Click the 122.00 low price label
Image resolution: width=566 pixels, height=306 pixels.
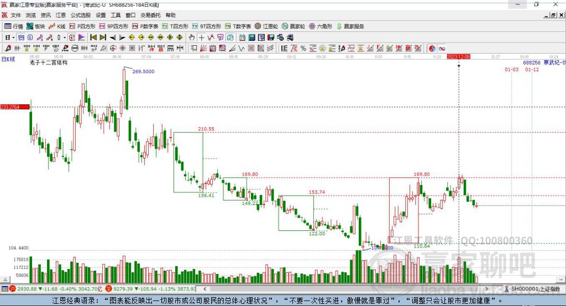[x=317, y=234]
